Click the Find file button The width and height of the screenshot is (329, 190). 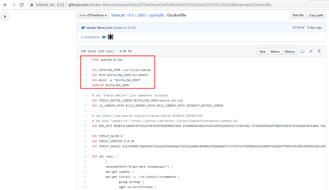click(298, 15)
